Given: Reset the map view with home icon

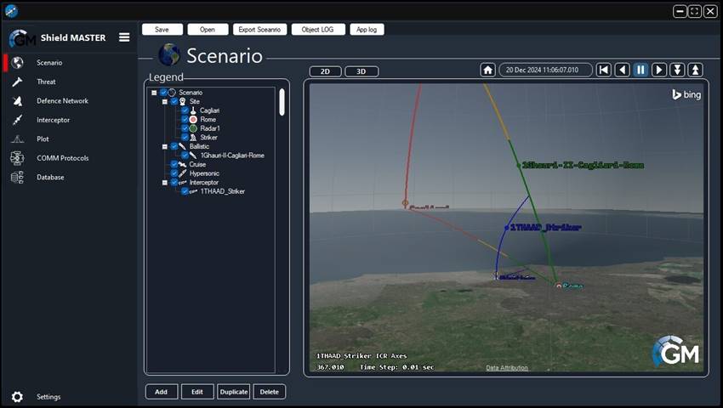Looking at the screenshot, I should click(487, 70).
